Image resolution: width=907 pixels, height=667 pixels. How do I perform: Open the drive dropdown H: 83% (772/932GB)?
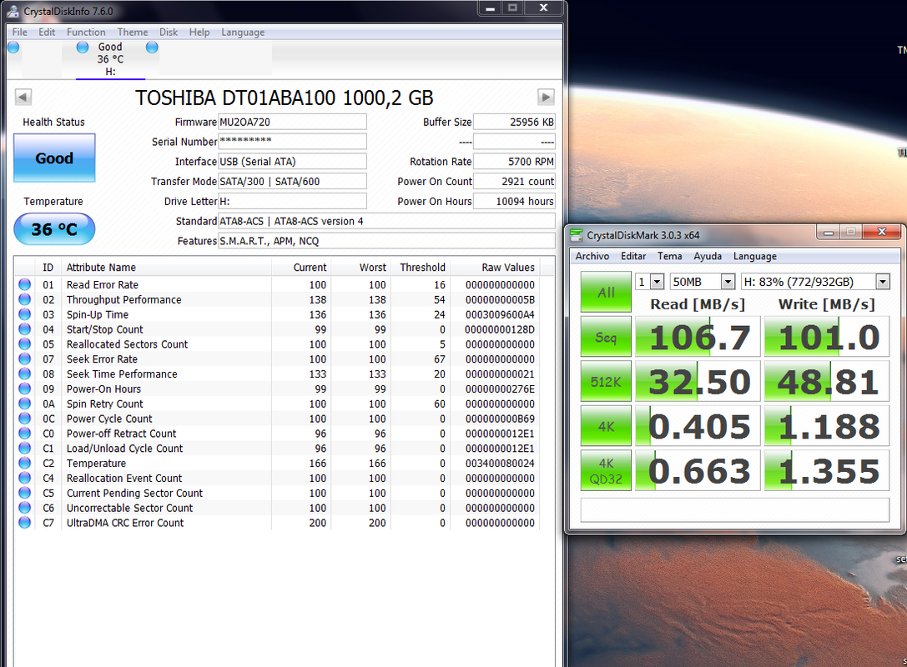[x=815, y=282]
